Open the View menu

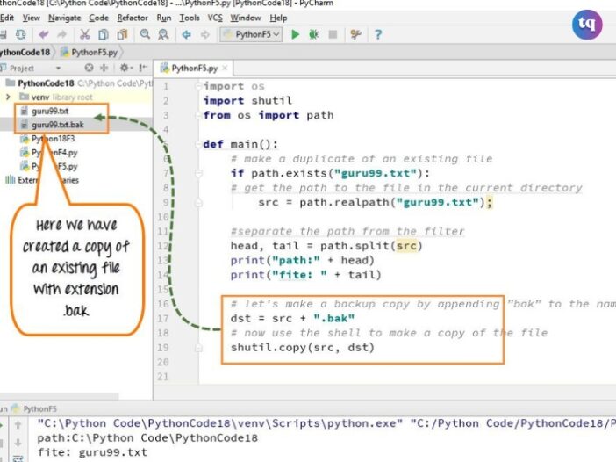(31, 18)
